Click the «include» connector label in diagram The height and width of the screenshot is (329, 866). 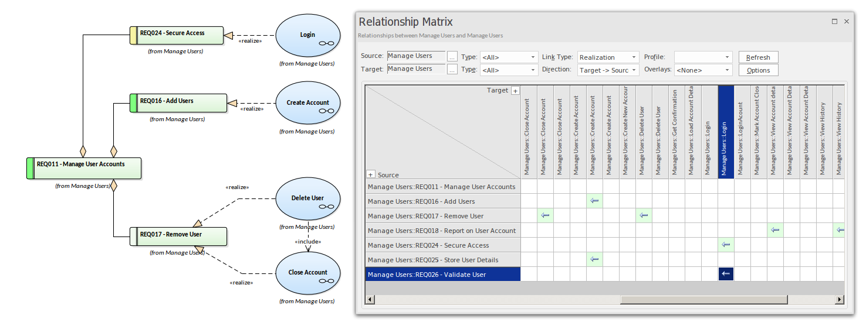307,241
